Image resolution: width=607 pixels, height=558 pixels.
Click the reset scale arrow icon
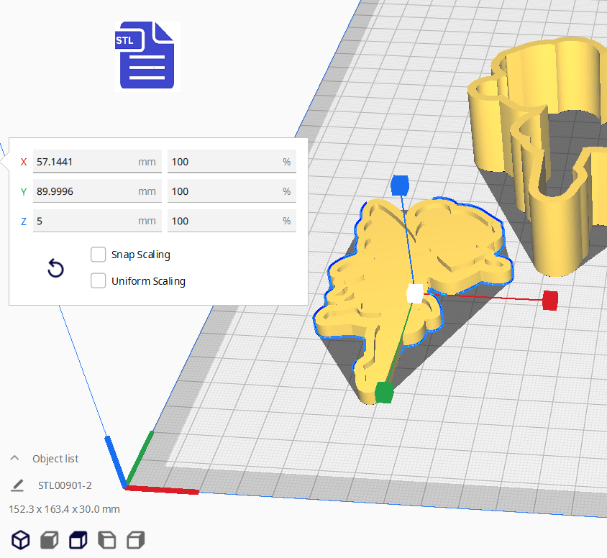[x=55, y=269]
